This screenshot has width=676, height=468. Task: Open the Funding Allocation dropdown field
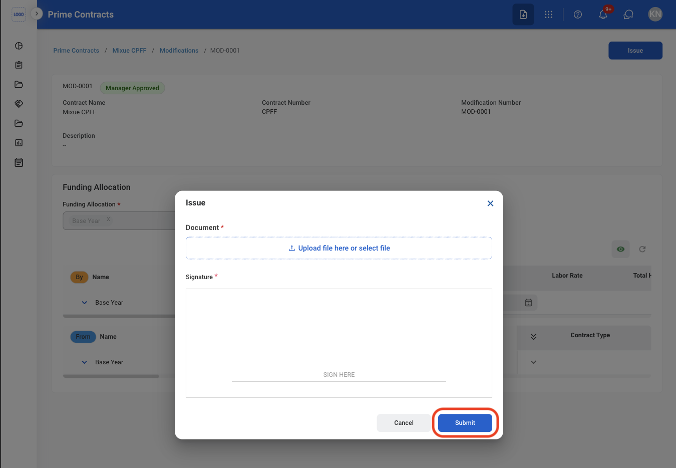119,220
